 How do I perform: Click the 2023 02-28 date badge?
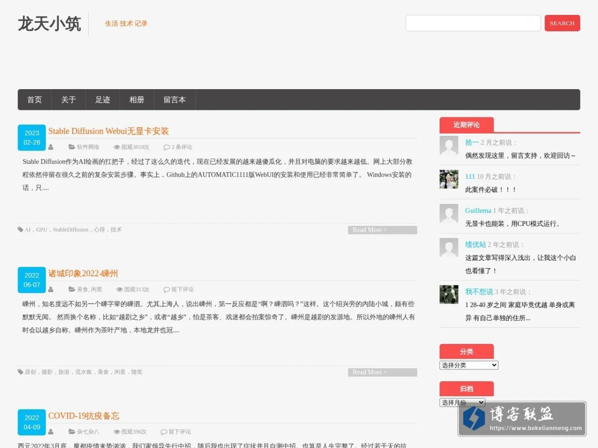[32, 138]
